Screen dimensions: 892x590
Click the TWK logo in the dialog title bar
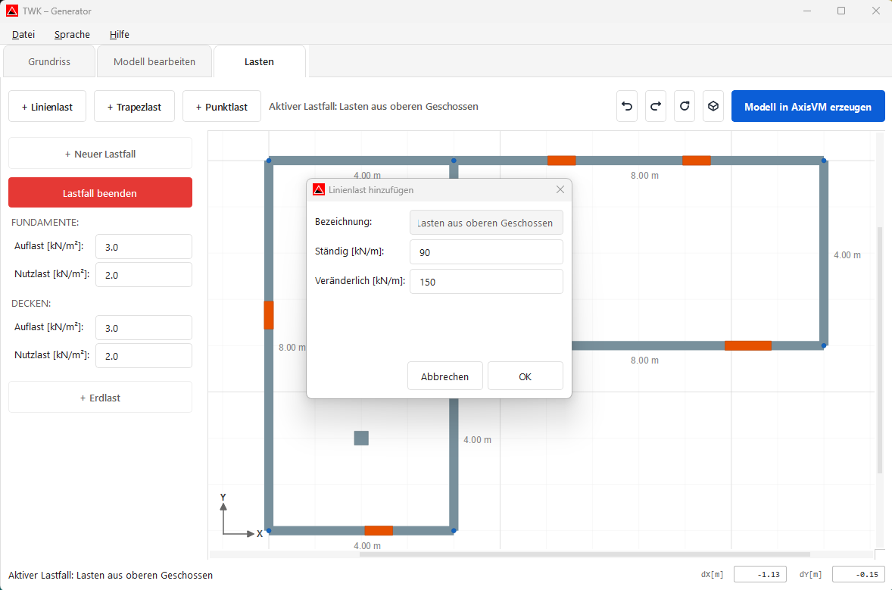(x=318, y=189)
